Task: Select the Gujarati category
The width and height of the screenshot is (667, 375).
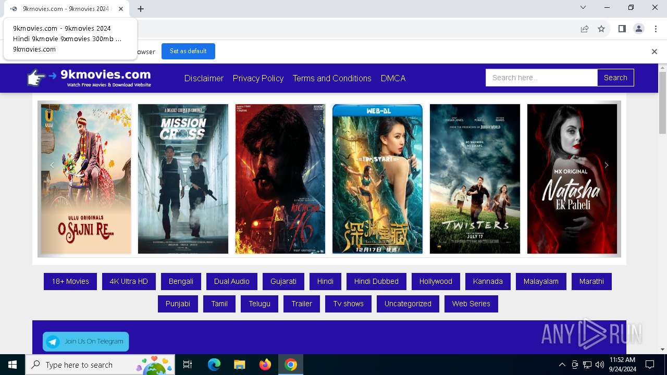Action: pyautogui.click(x=283, y=281)
